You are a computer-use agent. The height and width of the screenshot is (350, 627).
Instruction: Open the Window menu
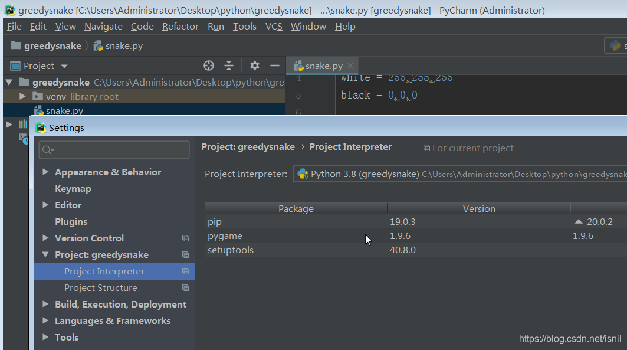[308, 27]
